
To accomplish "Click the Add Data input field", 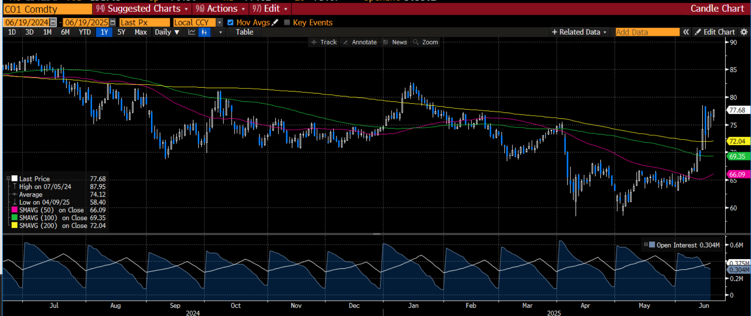I will (x=647, y=32).
